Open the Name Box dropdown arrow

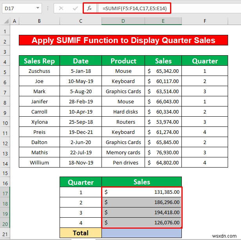pyautogui.click(x=38, y=8)
